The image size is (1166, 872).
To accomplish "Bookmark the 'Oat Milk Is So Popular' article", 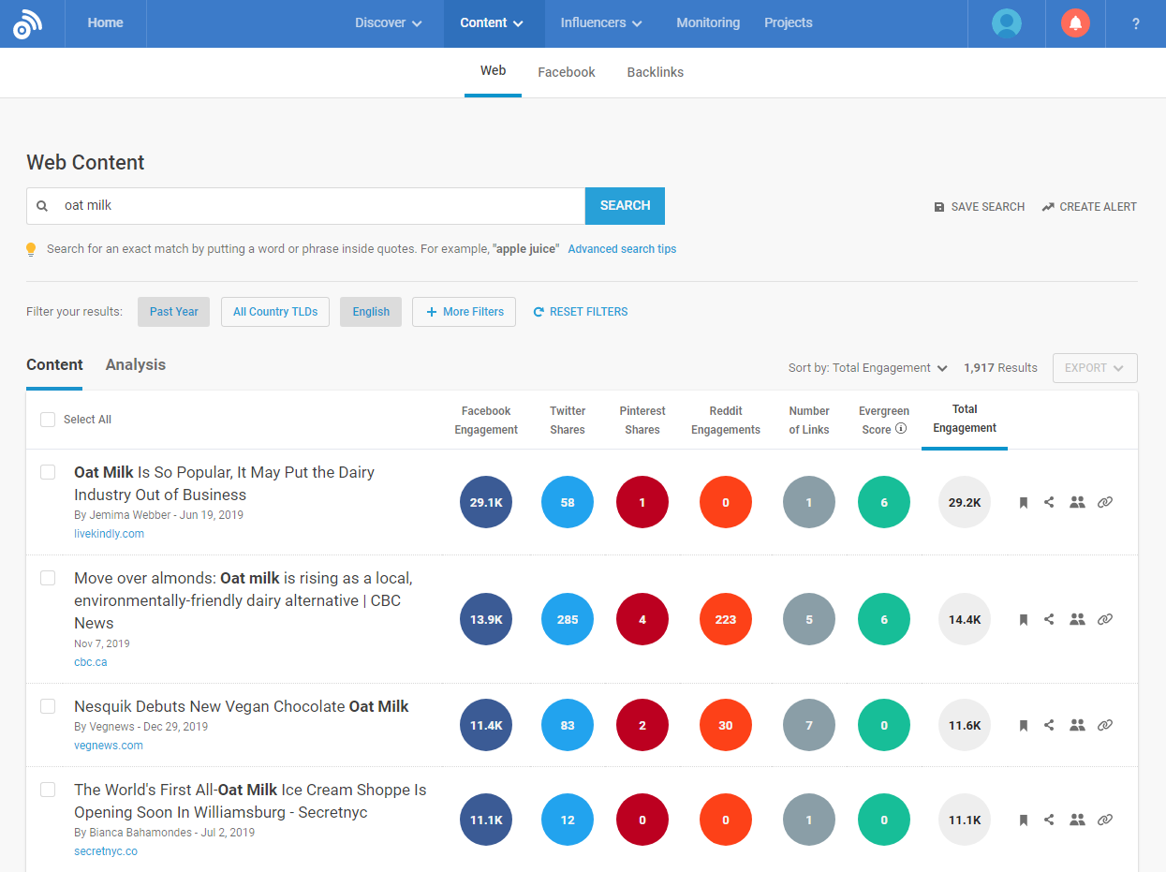I will coord(1023,502).
